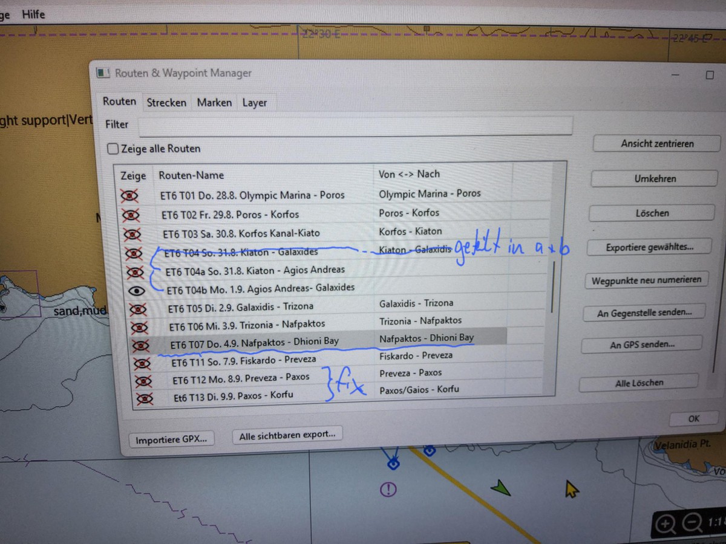Screen dimensions: 726x544
Task: Enable the Zeige alle Routen checkbox
Action: 113,149
